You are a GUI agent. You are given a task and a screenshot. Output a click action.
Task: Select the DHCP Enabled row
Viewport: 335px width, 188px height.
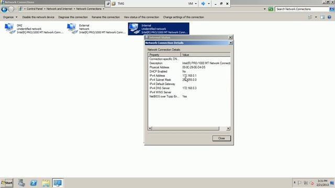pos(189,72)
